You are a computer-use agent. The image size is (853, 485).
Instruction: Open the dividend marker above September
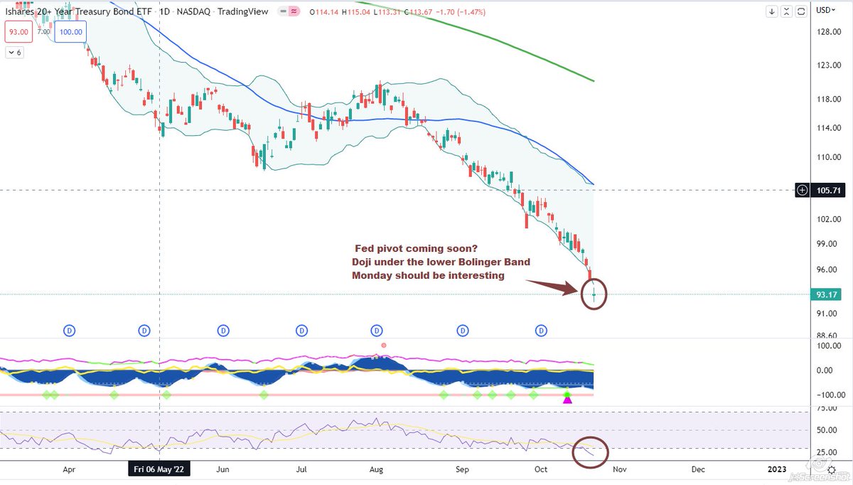[463, 330]
